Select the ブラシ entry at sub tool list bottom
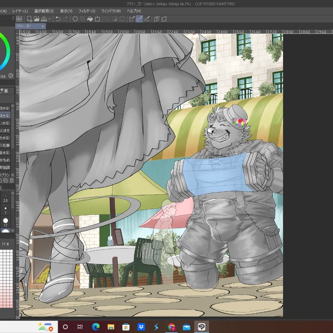This screenshot has width=333, height=333. pyautogui.click(x=5, y=175)
